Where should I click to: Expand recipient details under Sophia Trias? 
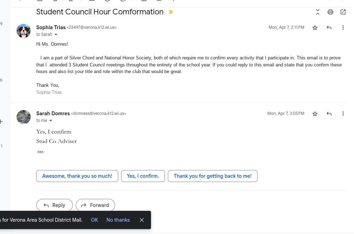56,34
